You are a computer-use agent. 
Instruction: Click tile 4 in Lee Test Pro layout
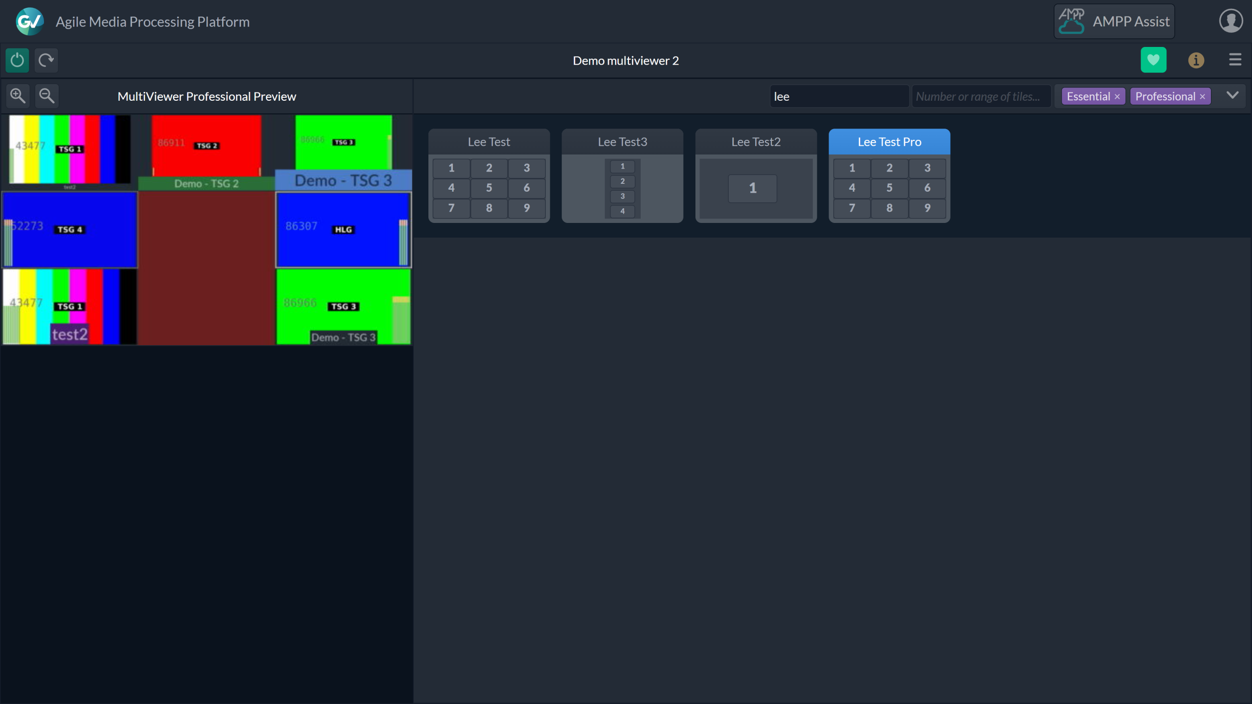click(852, 188)
